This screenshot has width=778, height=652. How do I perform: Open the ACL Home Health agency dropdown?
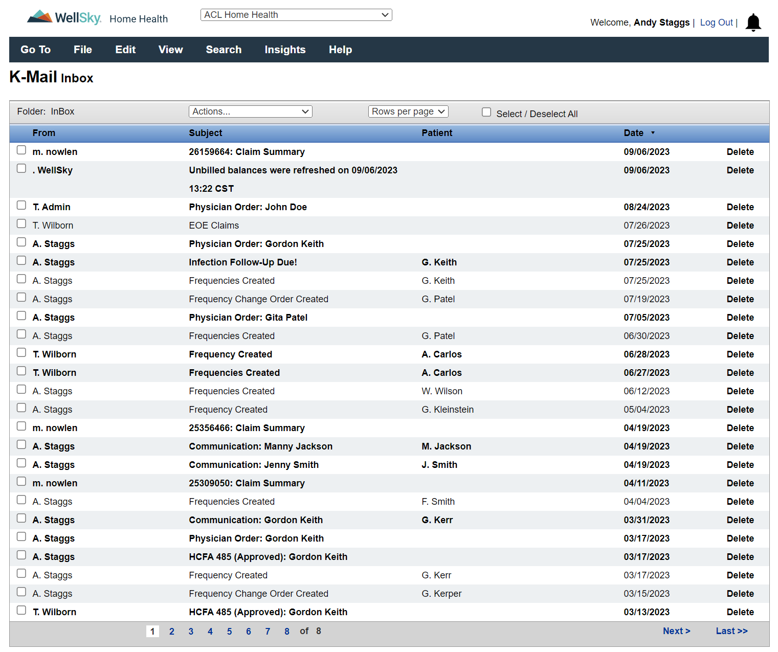[296, 14]
